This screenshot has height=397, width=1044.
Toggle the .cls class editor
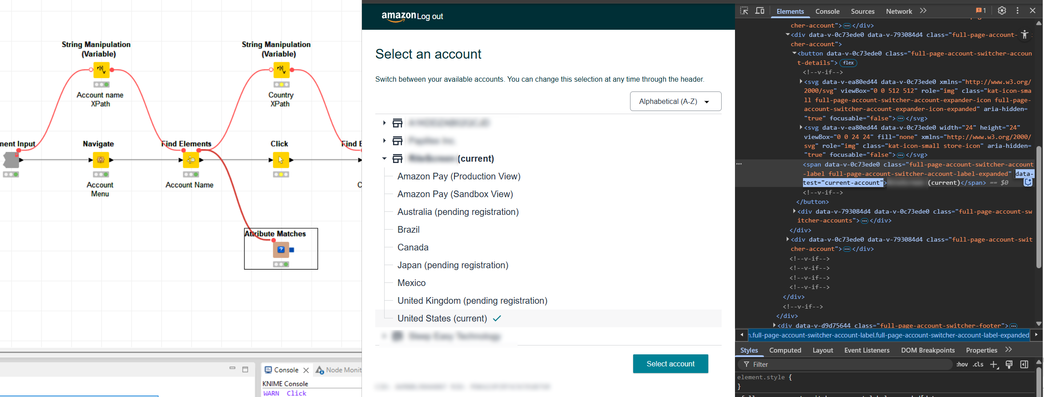[x=978, y=364]
